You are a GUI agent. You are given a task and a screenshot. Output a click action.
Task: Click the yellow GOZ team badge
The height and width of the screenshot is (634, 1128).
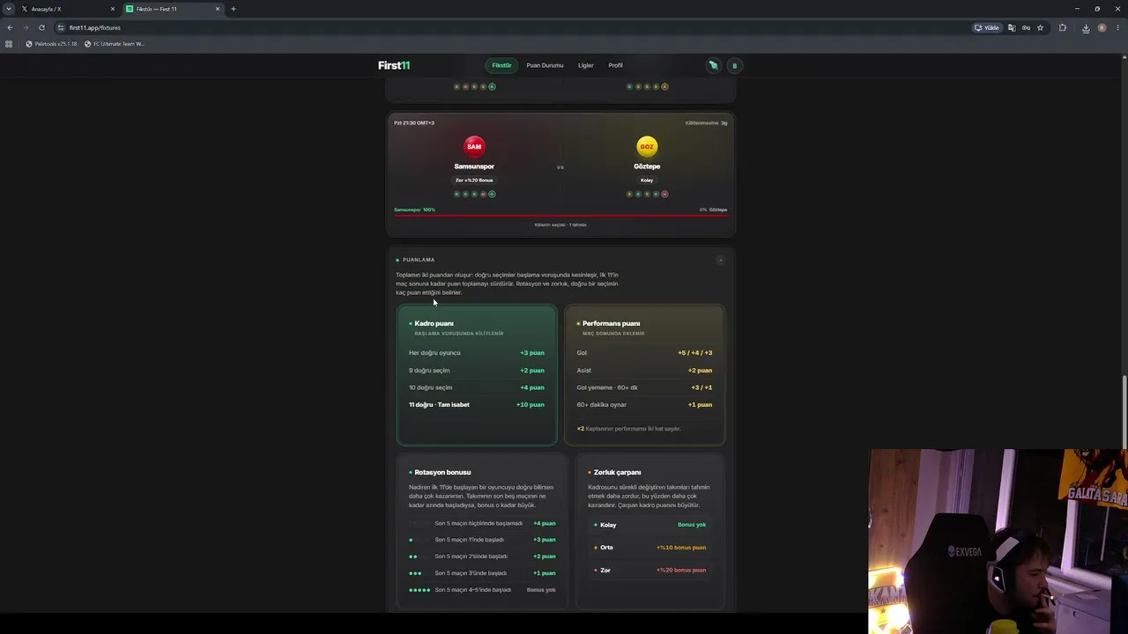[x=647, y=146]
